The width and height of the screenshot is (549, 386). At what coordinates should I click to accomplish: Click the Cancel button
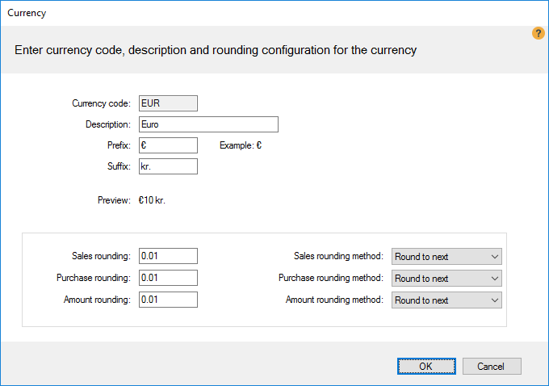tap(491, 366)
